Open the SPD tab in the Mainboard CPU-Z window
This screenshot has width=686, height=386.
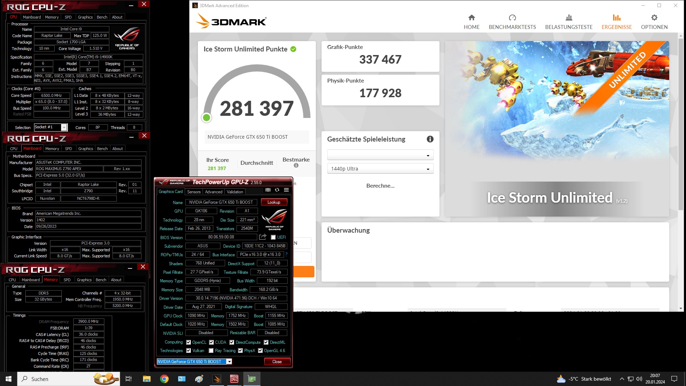click(x=69, y=149)
